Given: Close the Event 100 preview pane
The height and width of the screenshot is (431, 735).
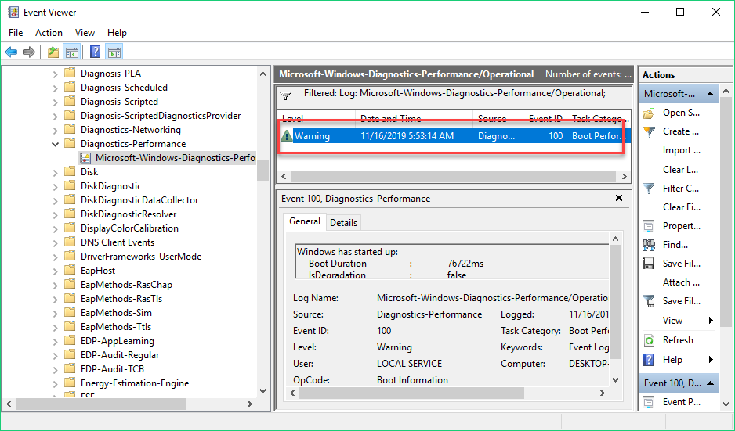Looking at the screenshot, I should pos(619,198).
